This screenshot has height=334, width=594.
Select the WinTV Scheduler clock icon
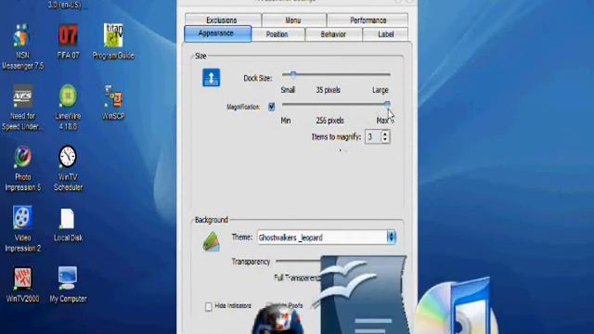(68, 157)
